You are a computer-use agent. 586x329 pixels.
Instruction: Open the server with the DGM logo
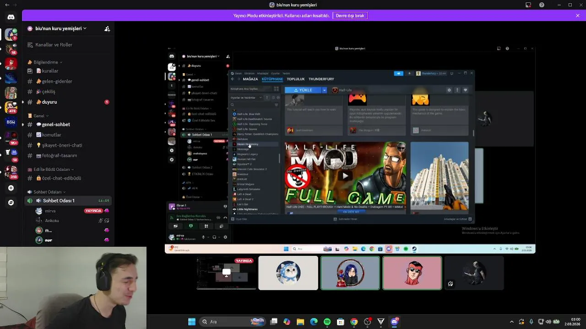[11, 122]
